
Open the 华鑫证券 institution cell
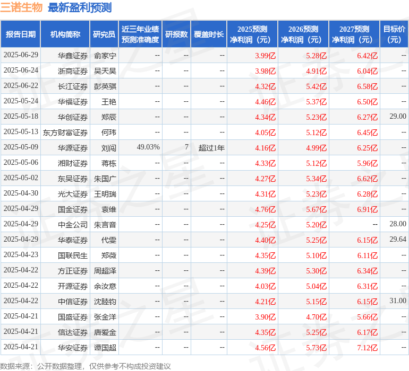click(x=73, y=56)
